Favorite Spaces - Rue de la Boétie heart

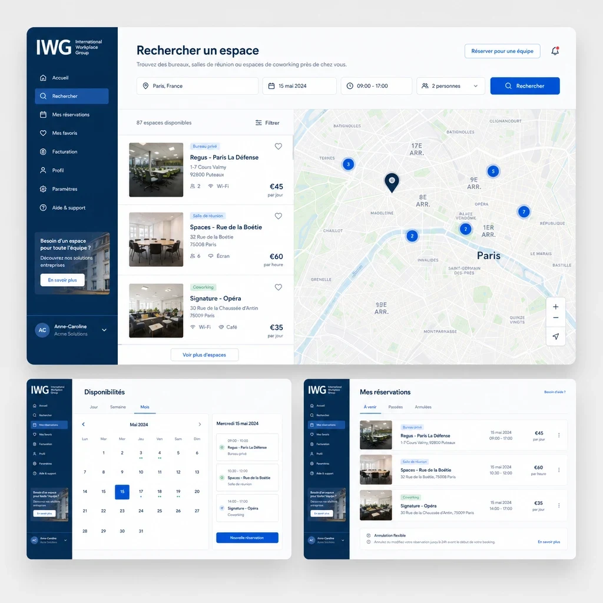[279, 216]
